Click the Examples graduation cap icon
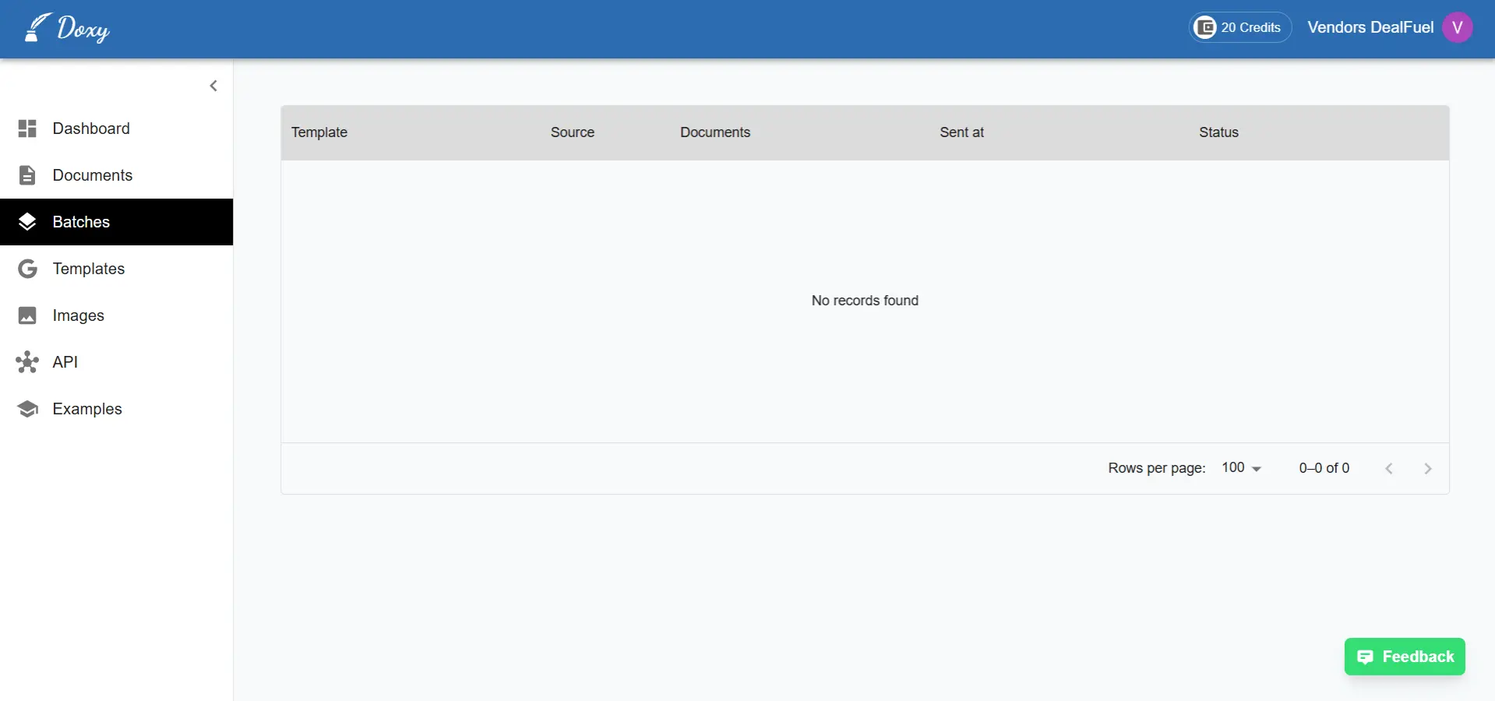Viewport: 1495px width, 701px height. pos(27,408)
